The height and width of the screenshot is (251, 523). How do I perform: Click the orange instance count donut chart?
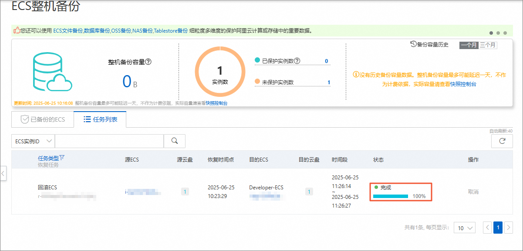tap(220, 71)
